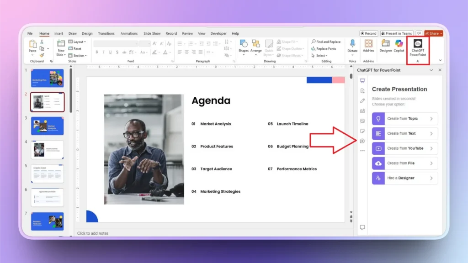Open the Slide Show tab
The height and width of the screenshot is (263, 468).
point(152,33)
